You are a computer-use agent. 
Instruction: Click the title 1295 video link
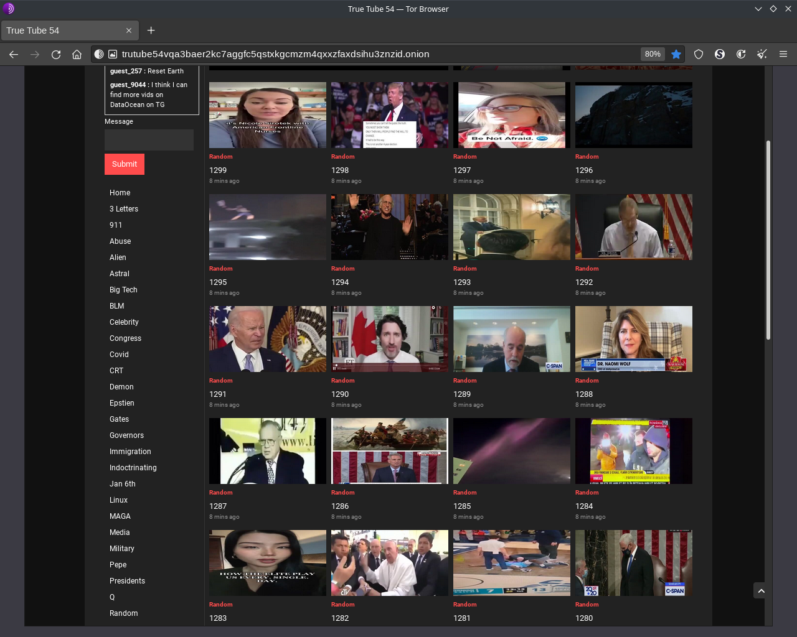[218, 282]
